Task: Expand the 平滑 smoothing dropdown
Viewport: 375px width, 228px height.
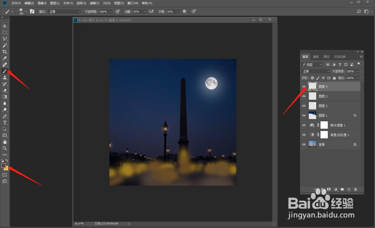Action: click(178, 12)
